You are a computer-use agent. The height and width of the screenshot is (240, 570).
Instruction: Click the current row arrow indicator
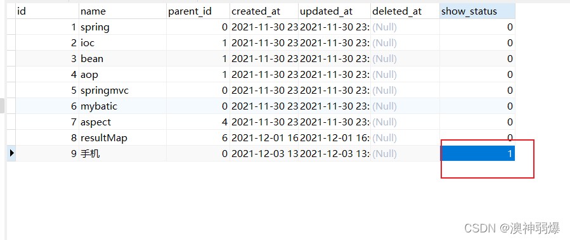[11, 153]
